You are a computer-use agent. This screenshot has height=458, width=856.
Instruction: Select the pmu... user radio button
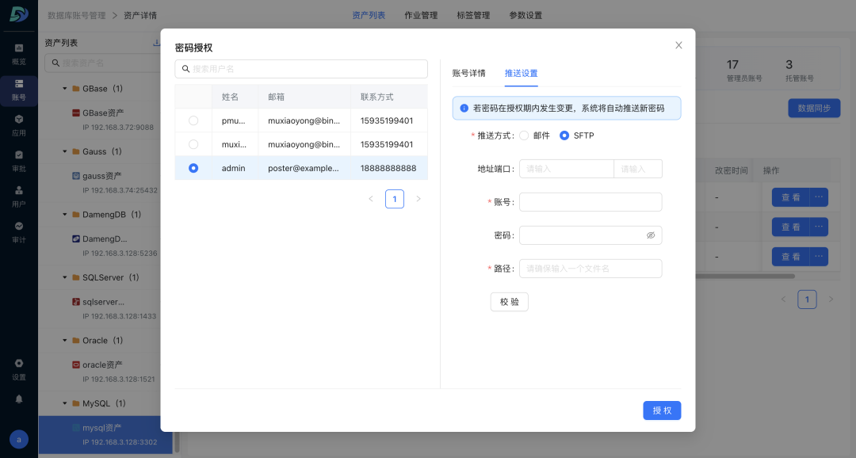(x=193, y=120)
